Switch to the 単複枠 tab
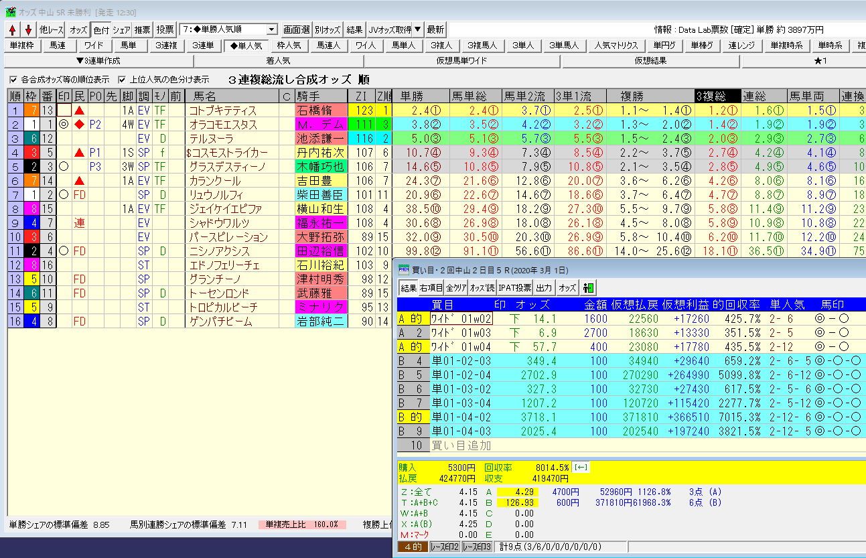 coord(23,46)
